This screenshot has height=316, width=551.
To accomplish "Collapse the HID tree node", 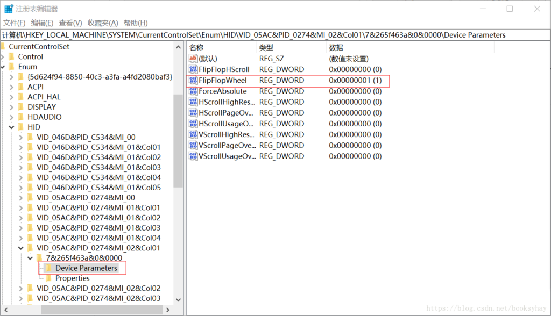I will click(x=12, y=127).
